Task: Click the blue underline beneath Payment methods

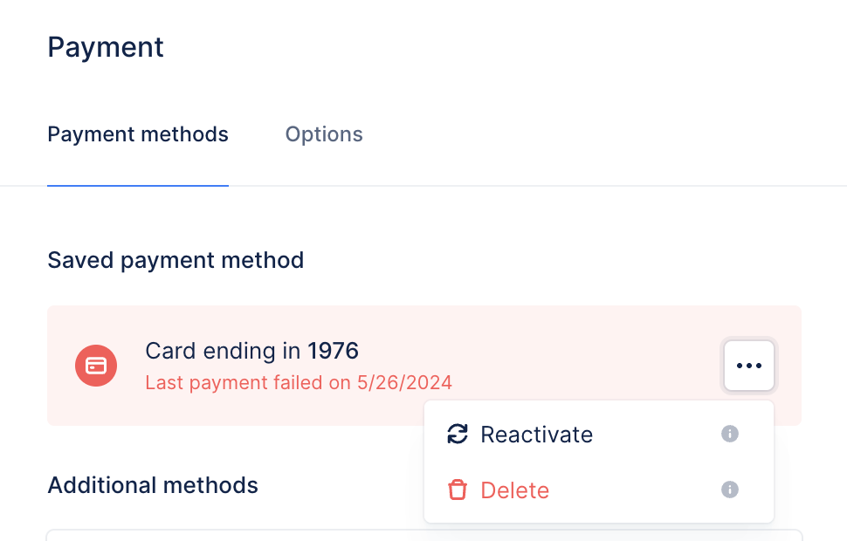Action: 138,185
